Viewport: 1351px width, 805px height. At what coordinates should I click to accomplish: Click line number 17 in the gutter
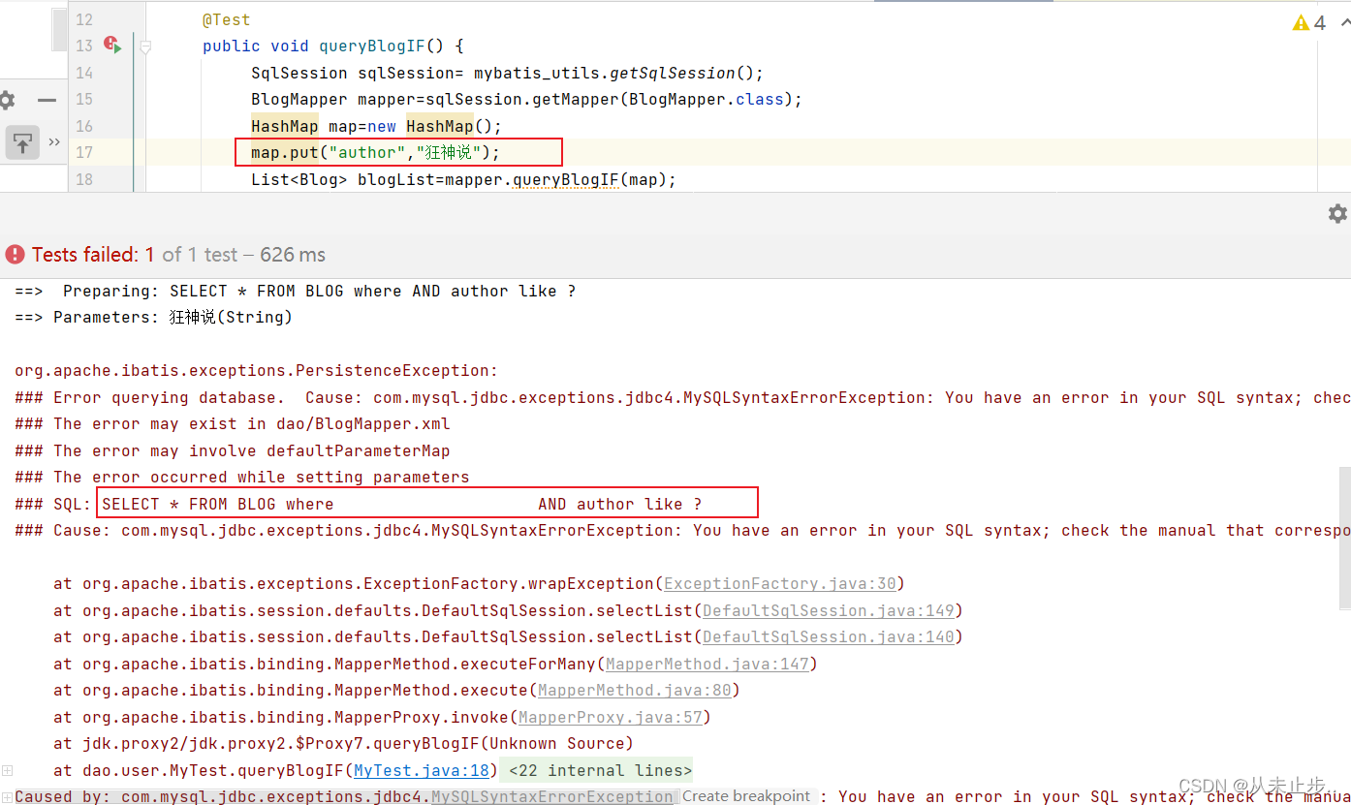[x=84, y=152]
